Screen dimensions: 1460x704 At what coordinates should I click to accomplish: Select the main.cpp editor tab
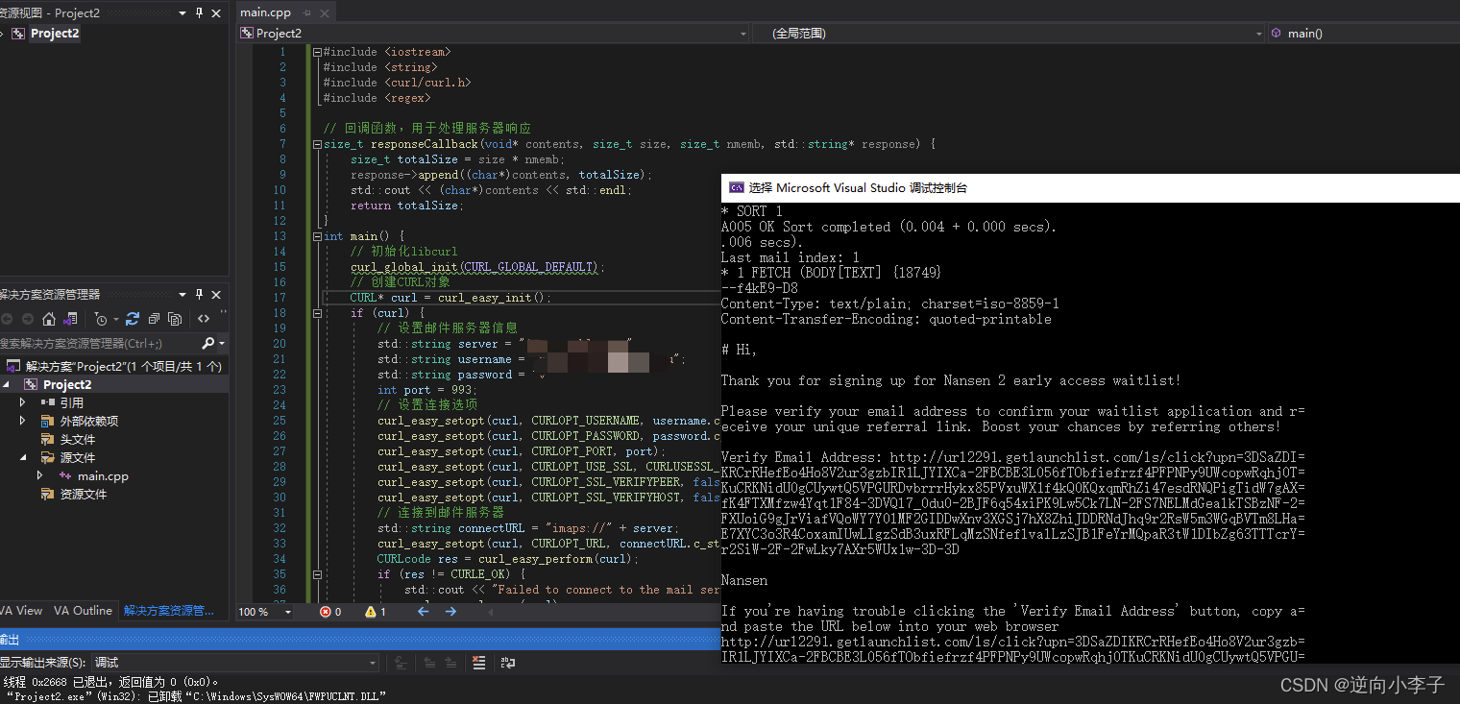(x=265, y=12)
